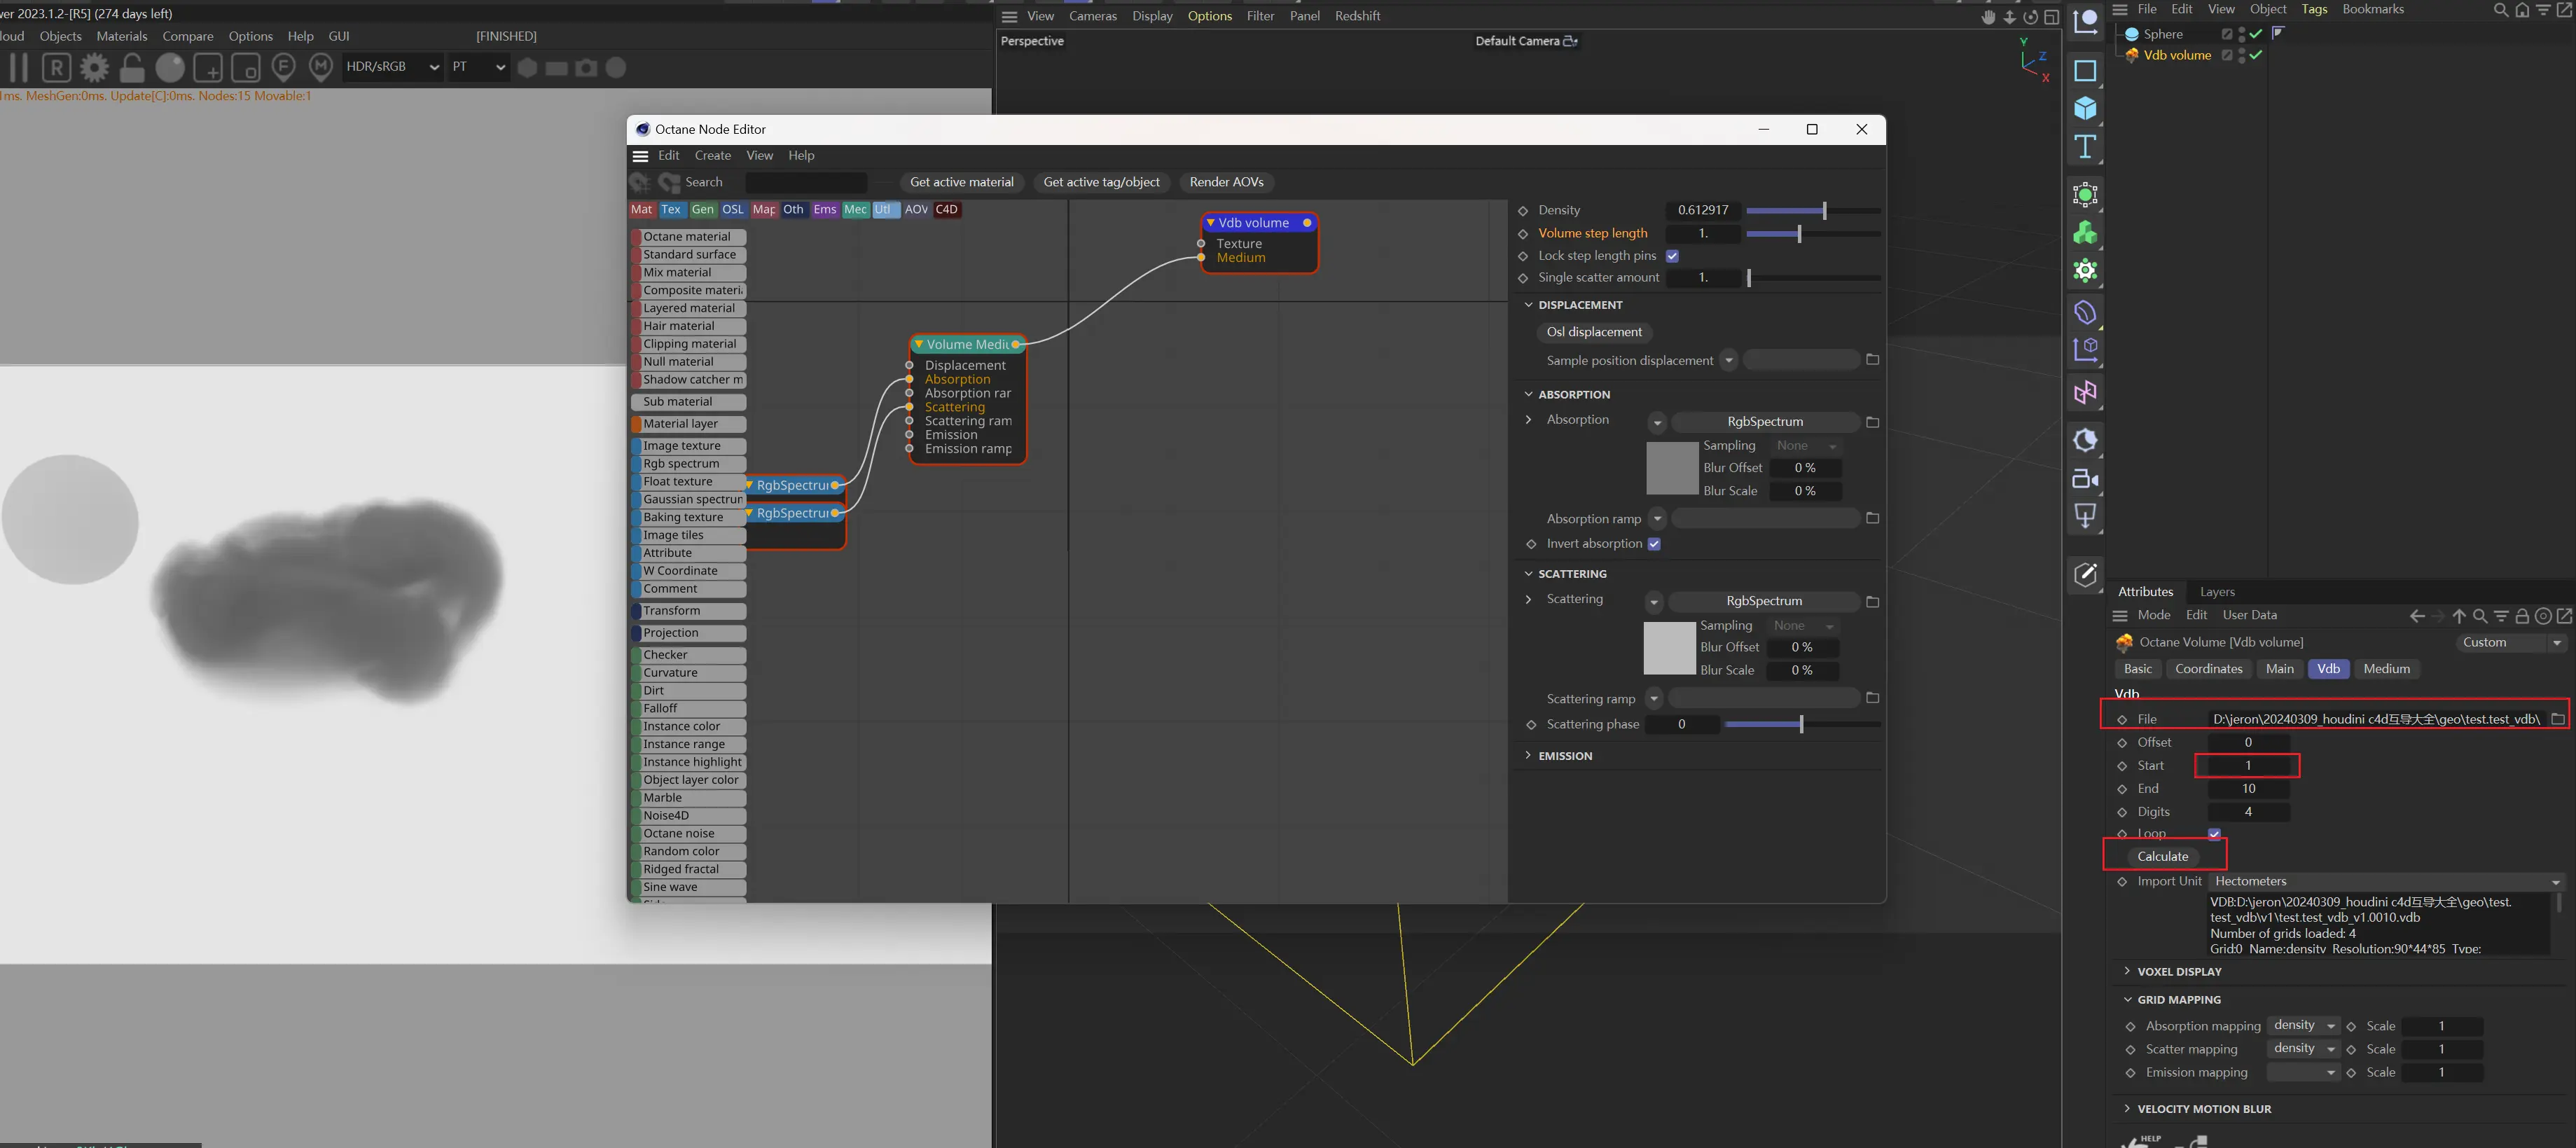The image size is (2576, 1148).
Task: Open Live Viewer settings gear icon
Action: point(94,67)
